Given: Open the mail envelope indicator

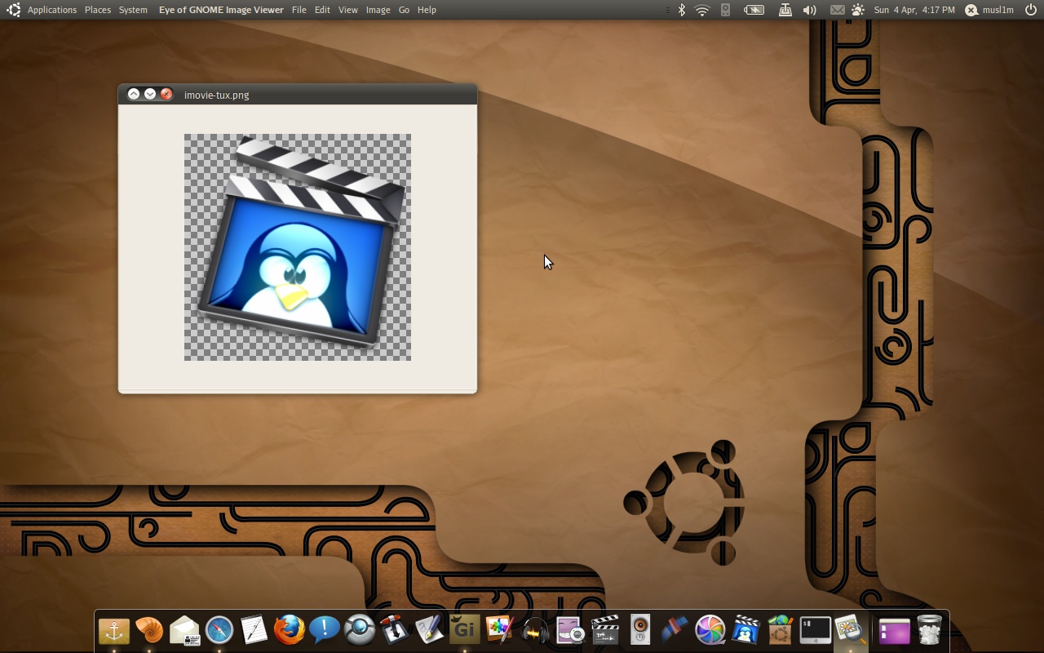Looking at the screenshot, I should (838, 10).
